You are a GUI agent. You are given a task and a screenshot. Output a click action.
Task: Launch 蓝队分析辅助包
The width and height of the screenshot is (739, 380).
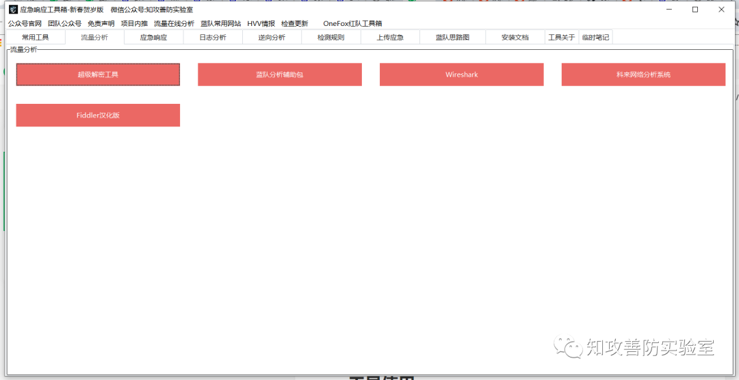point(280,74)
